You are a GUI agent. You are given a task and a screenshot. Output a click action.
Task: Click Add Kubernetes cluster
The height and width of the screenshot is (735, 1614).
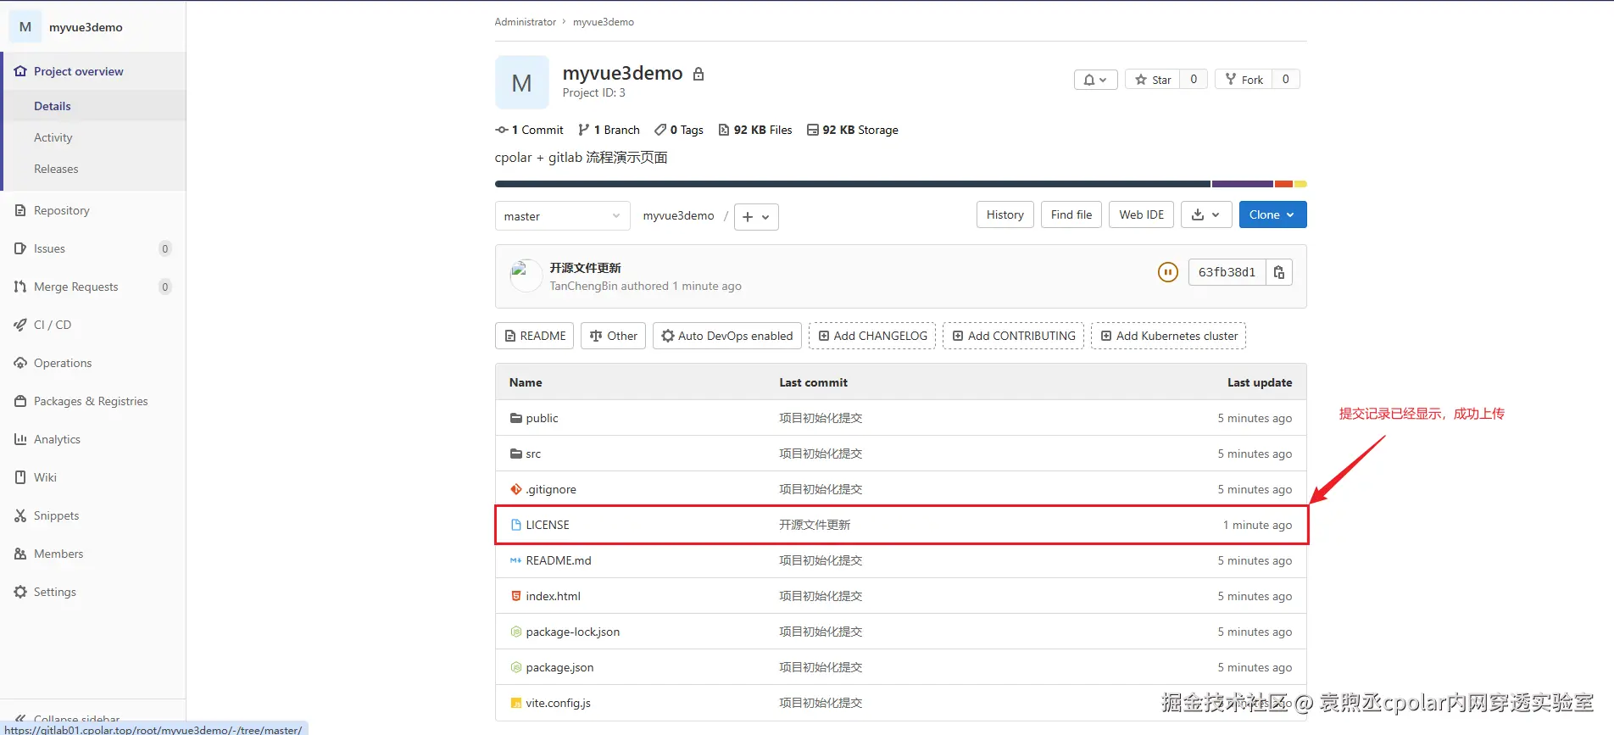1168,336
